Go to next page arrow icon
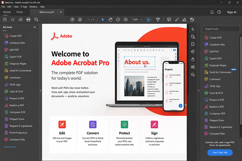 (80, 20)
